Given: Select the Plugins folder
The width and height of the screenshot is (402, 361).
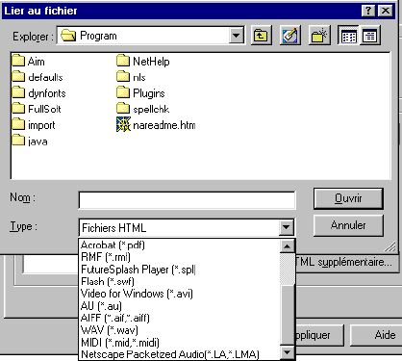Looking at the screenshot, I should tap(140, 93).
